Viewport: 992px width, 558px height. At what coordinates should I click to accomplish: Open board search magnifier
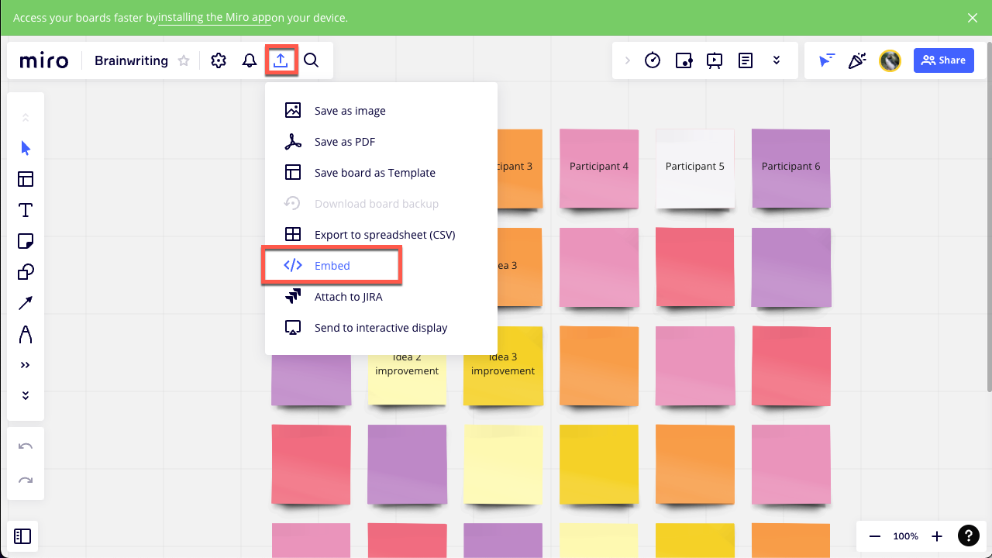311,60
